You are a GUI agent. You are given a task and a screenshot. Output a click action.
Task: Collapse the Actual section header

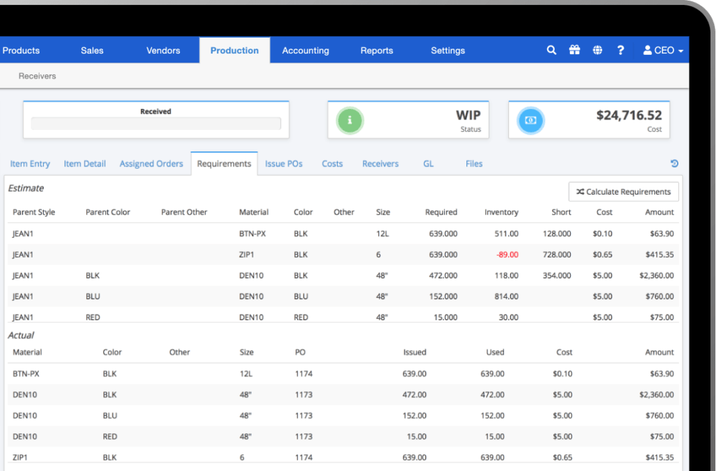coord(21,335)
